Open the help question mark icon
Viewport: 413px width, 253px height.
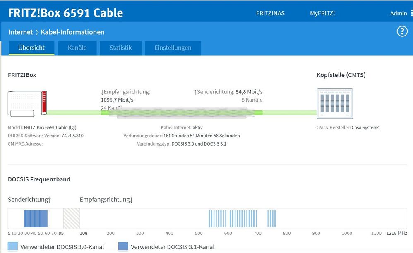coord(402,31)
